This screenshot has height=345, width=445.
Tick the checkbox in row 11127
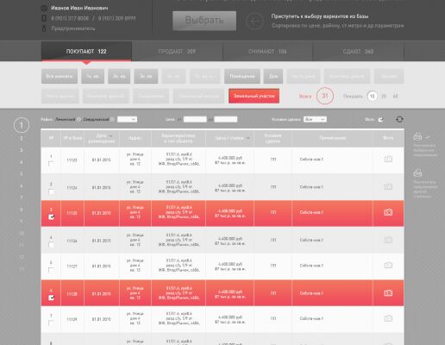51,270
